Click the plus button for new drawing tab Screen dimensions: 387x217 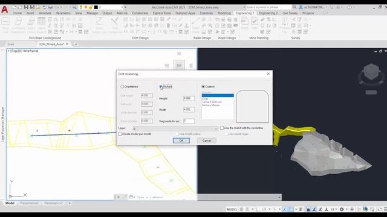[76, 44]
